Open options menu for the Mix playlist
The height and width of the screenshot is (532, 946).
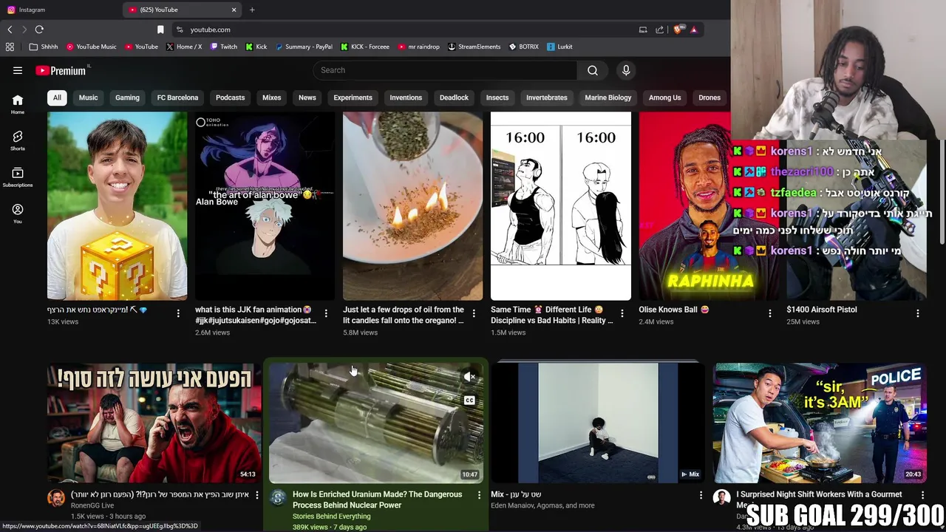[x=701, y=495]
